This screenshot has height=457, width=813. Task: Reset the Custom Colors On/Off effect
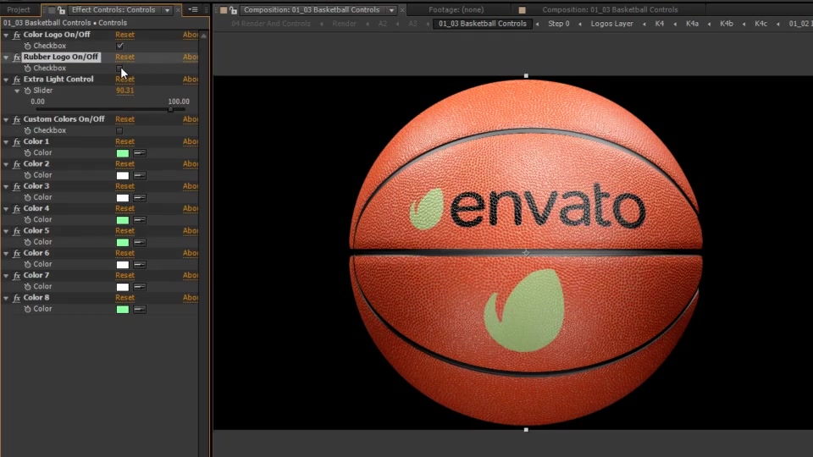pyautogui.click(x=125, y=119)
